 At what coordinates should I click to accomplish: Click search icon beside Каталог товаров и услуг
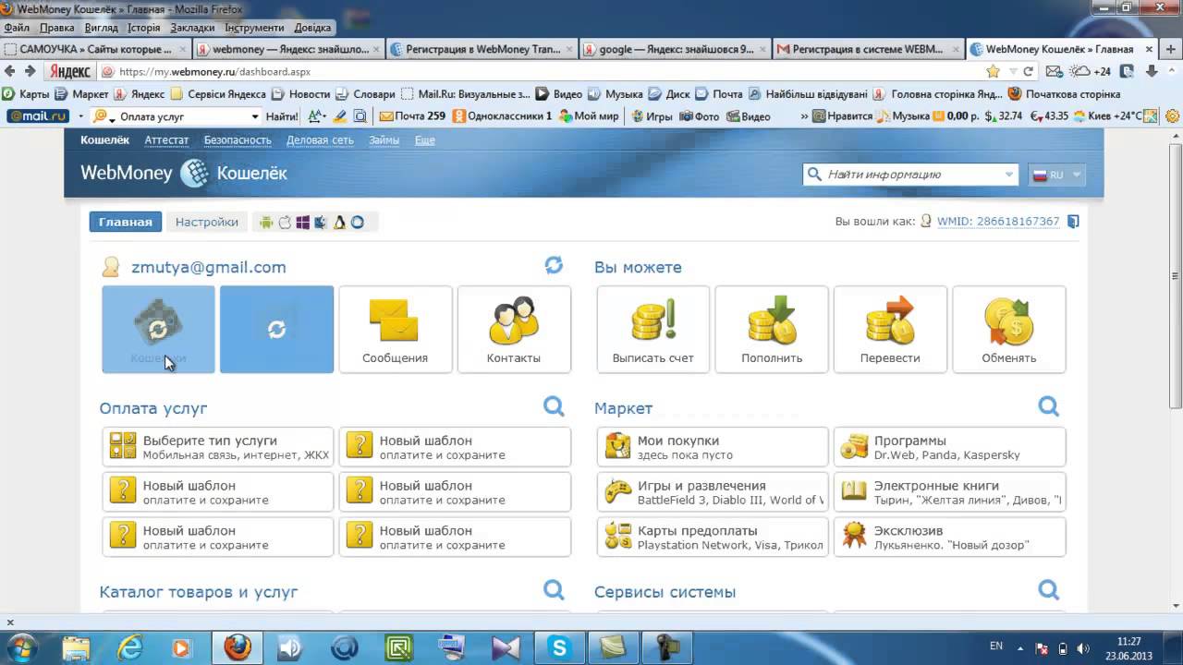554,590
